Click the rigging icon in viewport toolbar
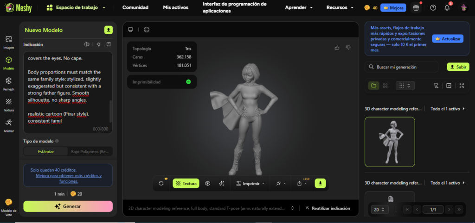This screenshot has height=223, width=475. (x=221, y=183)
